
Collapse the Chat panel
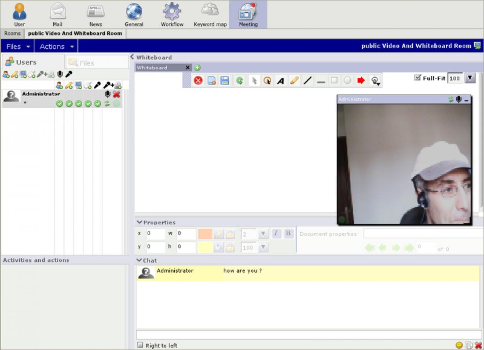(x=139, y=260)
